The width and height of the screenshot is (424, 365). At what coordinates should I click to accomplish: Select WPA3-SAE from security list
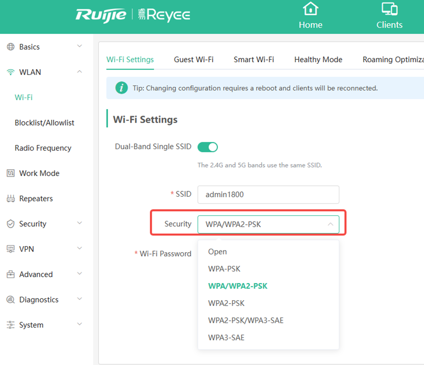click(x=226, y=338)
